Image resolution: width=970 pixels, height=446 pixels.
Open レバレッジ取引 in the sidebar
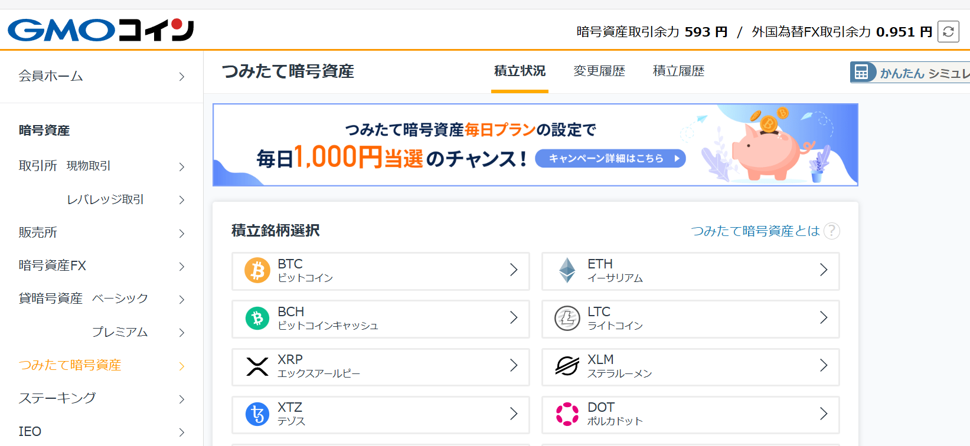point(105,199)
